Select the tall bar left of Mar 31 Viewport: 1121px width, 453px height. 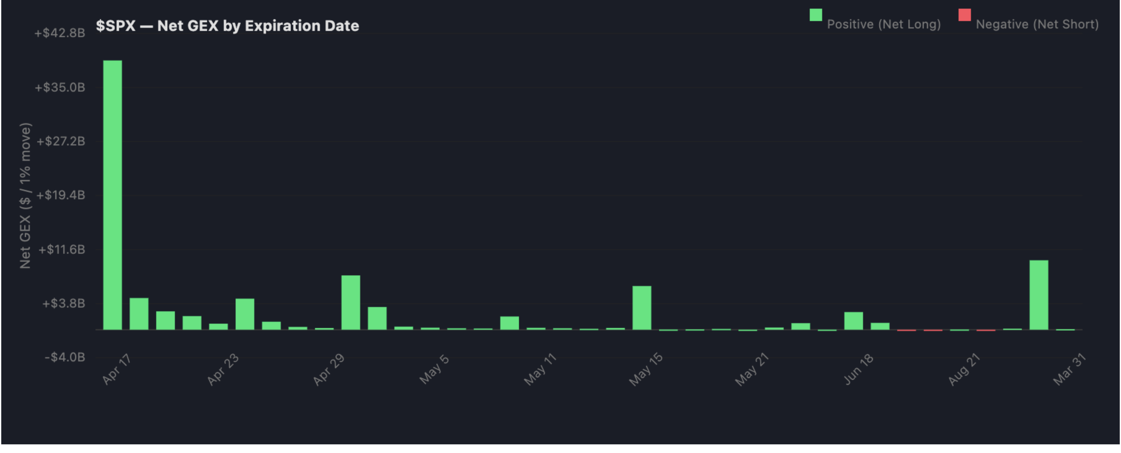point(1039,295)
